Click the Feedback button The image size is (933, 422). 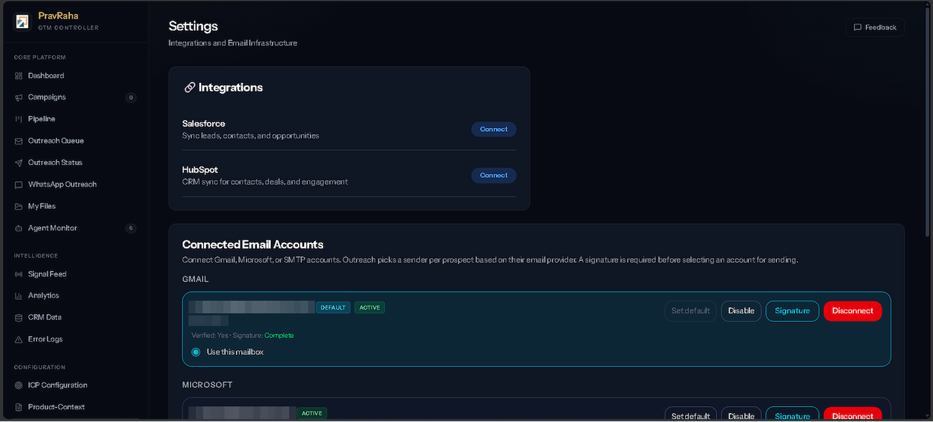coord(875,27)
